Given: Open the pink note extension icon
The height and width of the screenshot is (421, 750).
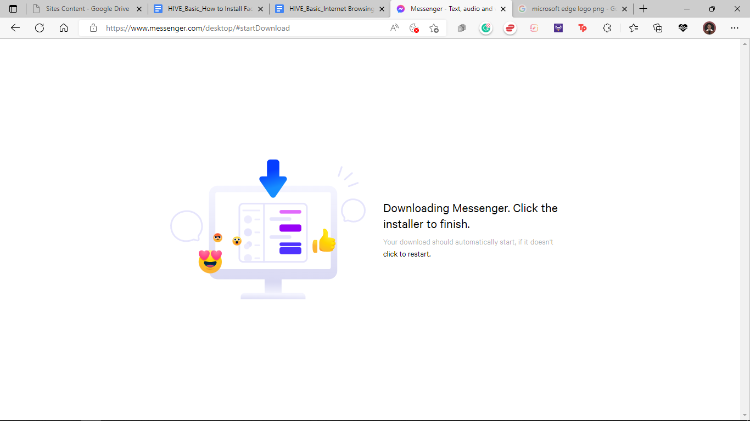Looking at the screenshot, I should (534, 28).
